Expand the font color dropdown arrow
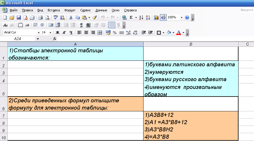254x141 pixels. tap(183, 33)
